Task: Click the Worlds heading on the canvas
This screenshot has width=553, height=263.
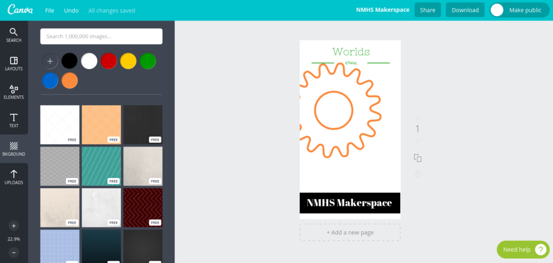Action: click(351, 52)
